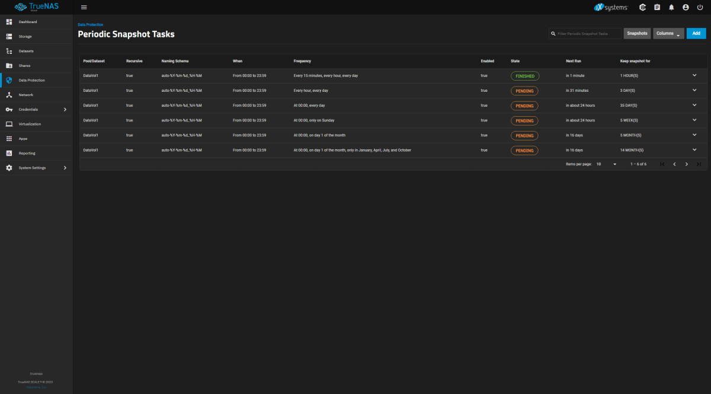Open Shares using its folder icon
The width and height of the screenshot is (711, 394).
(x=9, y=66)
